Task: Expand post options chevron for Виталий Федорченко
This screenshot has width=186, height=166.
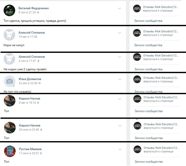Action: click(119, 8)
